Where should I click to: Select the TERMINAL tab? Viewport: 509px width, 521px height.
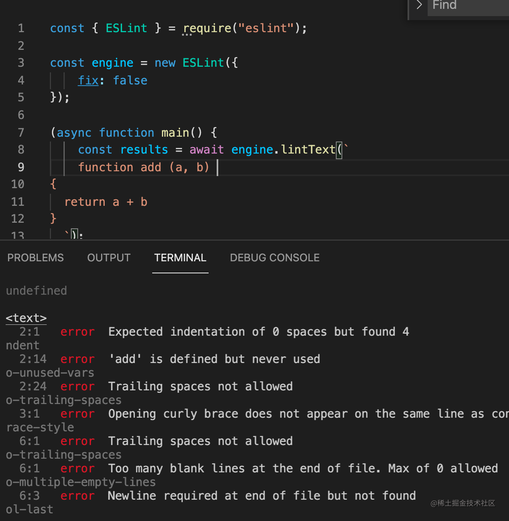point(180,258)
